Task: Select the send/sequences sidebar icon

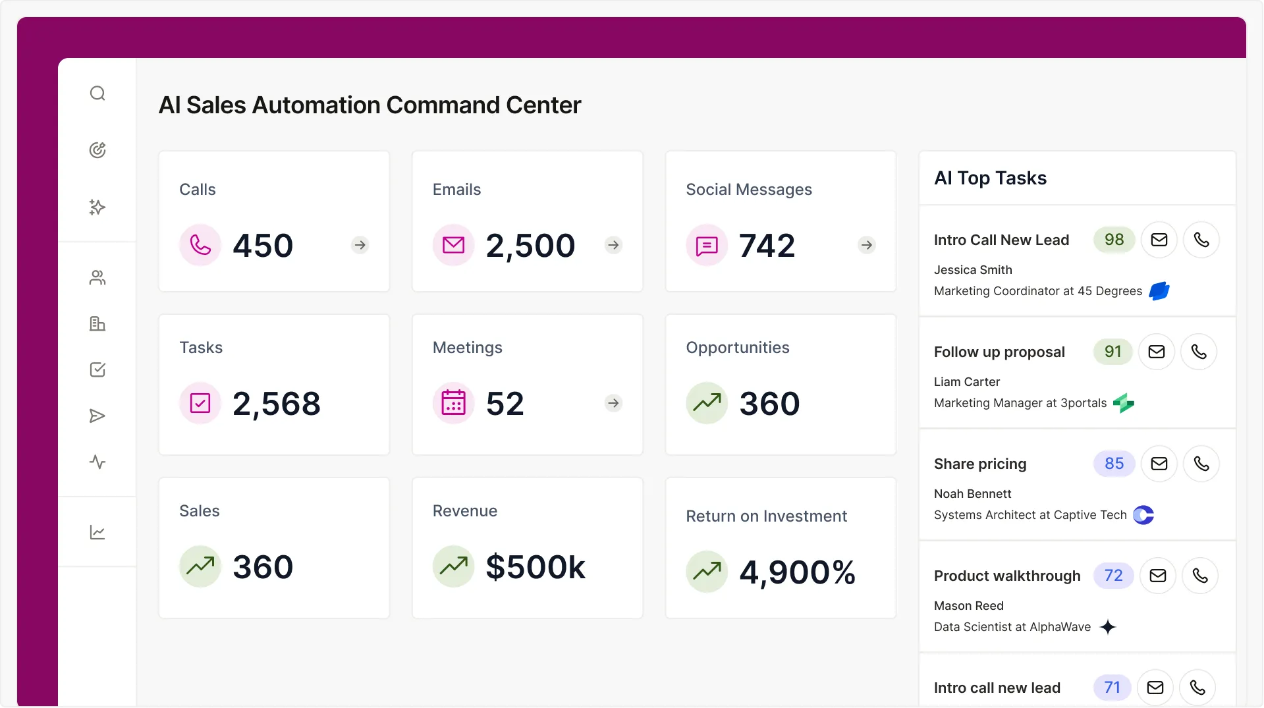Action: (97, 416)
